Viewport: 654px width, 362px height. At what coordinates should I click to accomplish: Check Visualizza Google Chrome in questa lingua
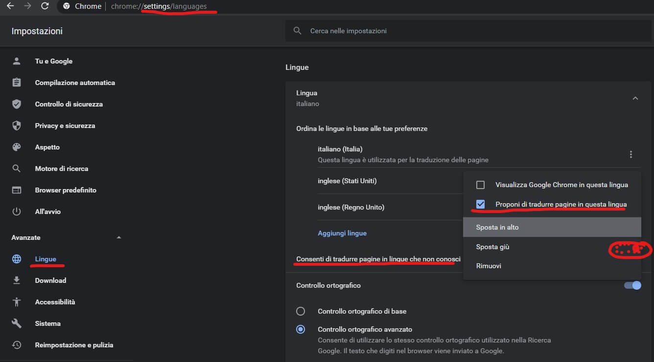pyautogui.click(x=481, y=185)
